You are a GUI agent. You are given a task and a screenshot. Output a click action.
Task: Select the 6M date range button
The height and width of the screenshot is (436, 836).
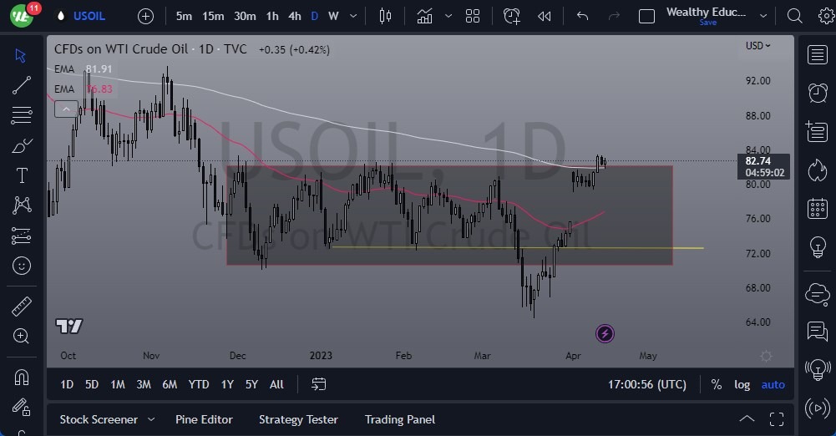click(170, 384)
